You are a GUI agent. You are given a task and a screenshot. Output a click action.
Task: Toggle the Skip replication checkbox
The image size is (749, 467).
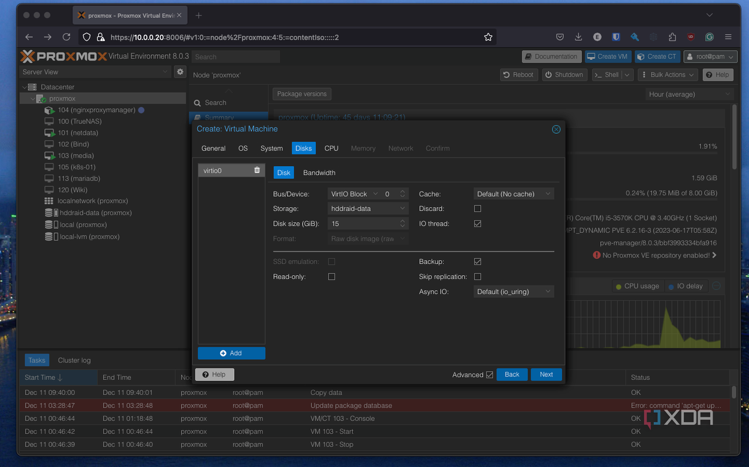pos(477,277)
